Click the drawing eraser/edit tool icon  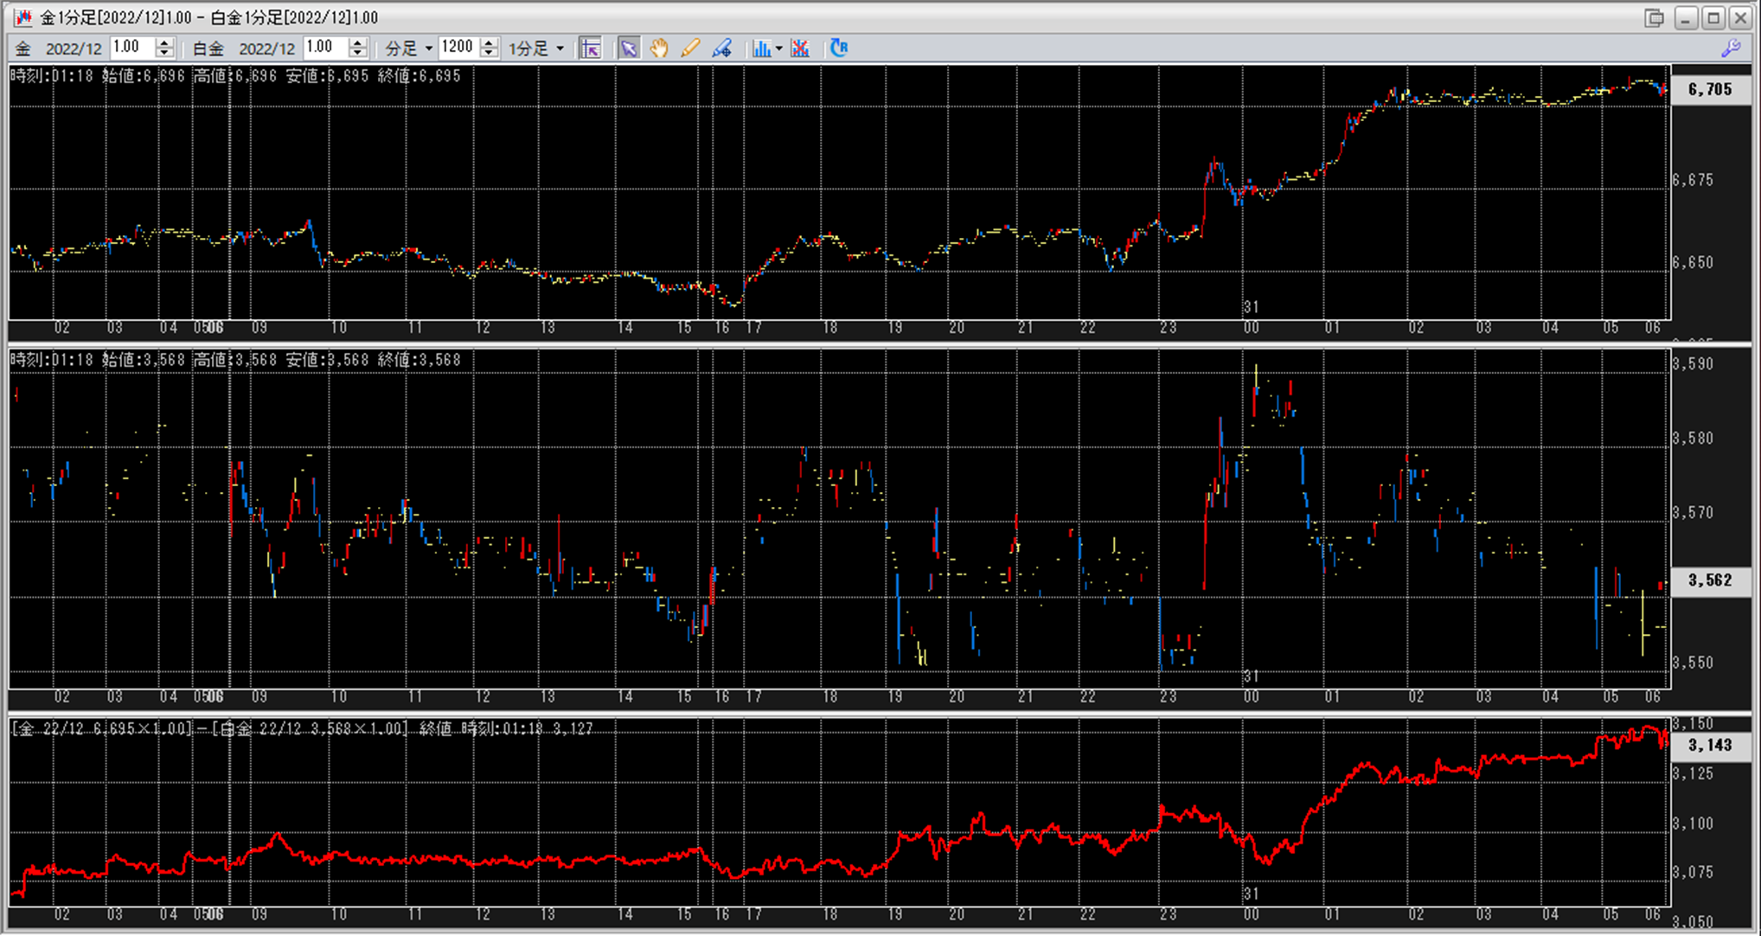pos(721,48)
